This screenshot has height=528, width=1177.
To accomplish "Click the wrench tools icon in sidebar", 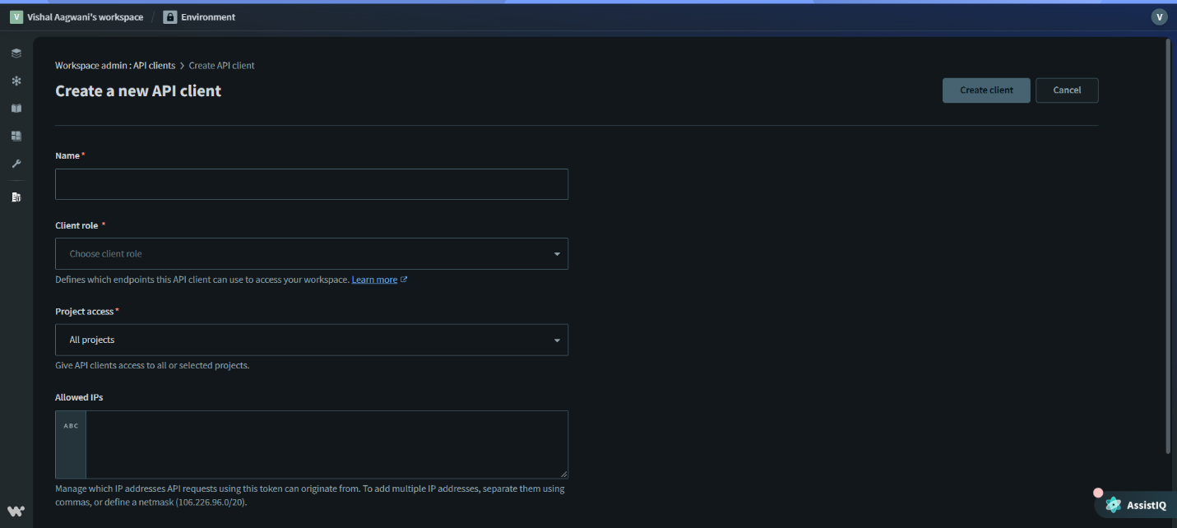I will click(16, 164).
